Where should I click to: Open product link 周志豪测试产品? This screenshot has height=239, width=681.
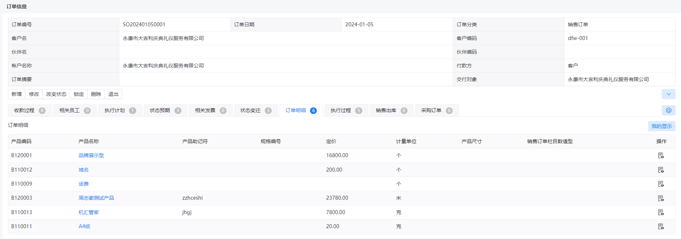point(96,198)
